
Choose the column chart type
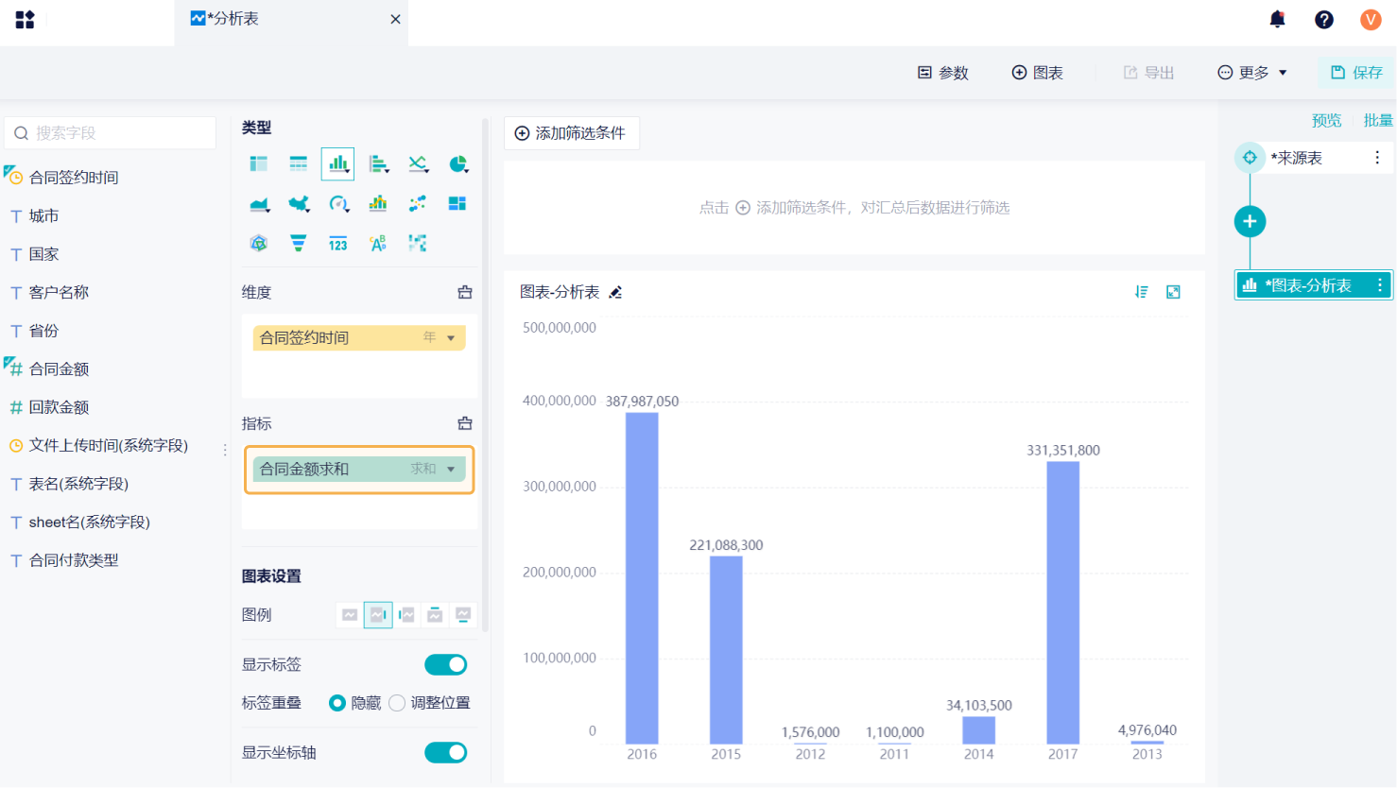point(338,164)
